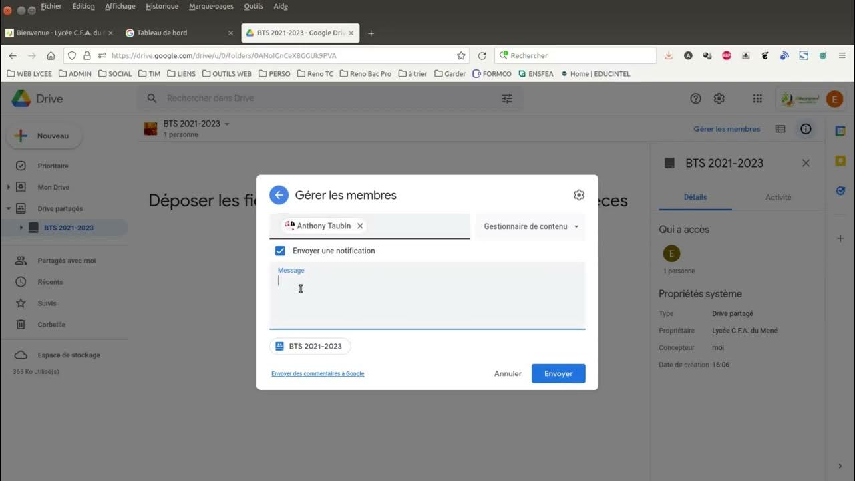Bookmark page with star icon in URL bar
Screen dimensions: 855x481
pyautogui.click(x=461, y=56)
